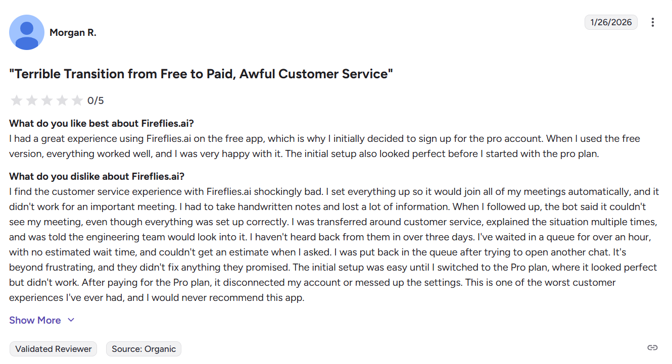Toggle the Source: Organic badge

point(143,348)
